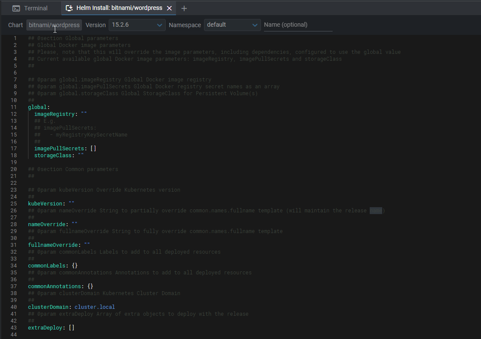Click the + icon to open a new dock tab
Image resolution: width=481 pixels, height=339 pixels.
click(184, 8)
